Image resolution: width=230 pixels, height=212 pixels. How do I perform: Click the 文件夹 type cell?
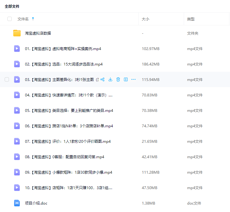[x=193, y=33]
